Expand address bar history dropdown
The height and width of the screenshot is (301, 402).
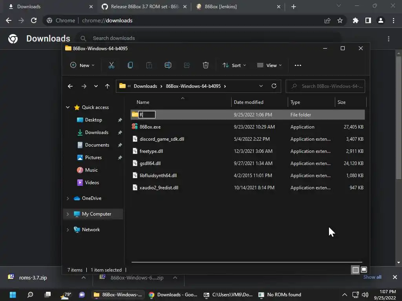pos(261,86)
